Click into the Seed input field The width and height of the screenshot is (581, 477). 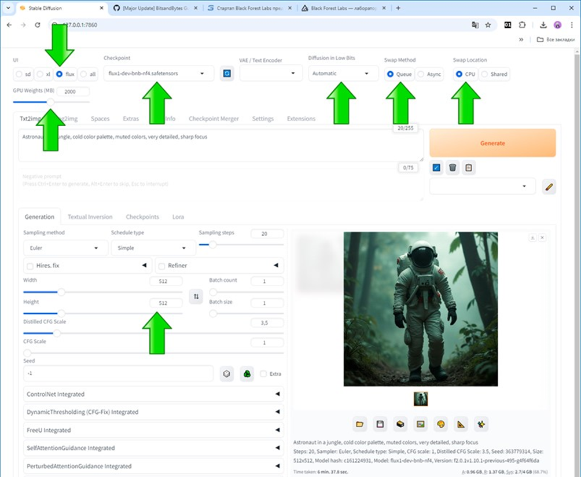(x=116, y=374)
